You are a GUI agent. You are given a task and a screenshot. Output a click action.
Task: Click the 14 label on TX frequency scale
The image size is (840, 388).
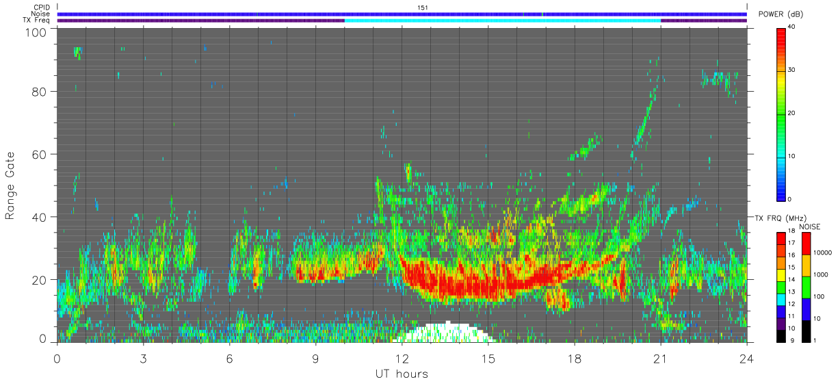[791, 281]
